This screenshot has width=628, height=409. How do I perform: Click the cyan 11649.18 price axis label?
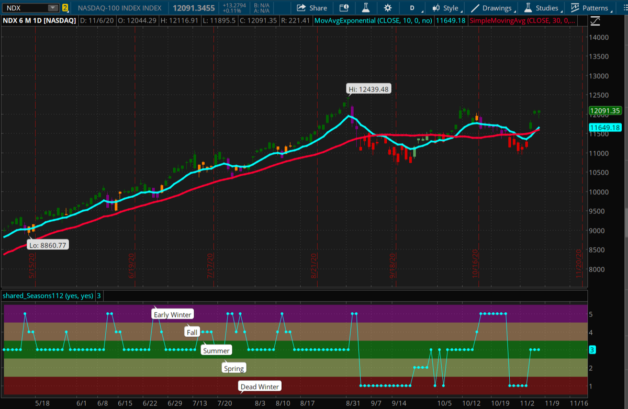tap(604, 127)
